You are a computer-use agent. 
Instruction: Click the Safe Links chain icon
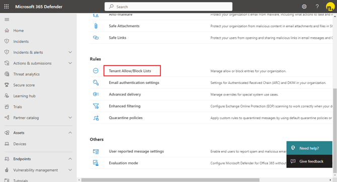point(96,38)
